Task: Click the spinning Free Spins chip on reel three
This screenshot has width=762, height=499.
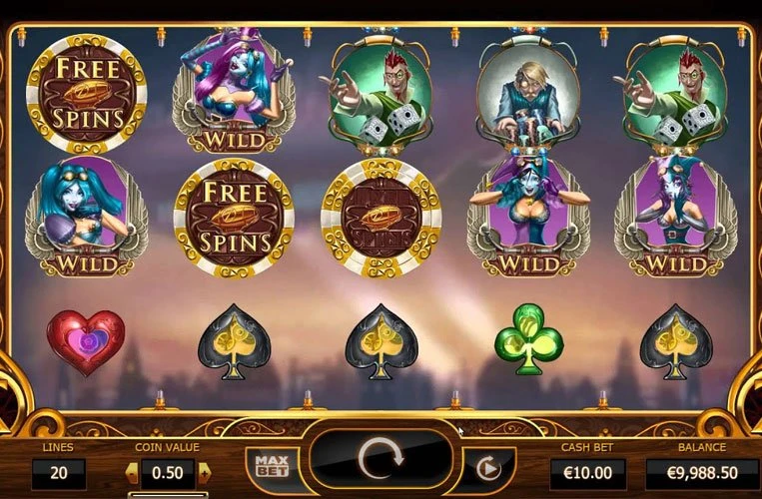Action: tap(381, 219)
